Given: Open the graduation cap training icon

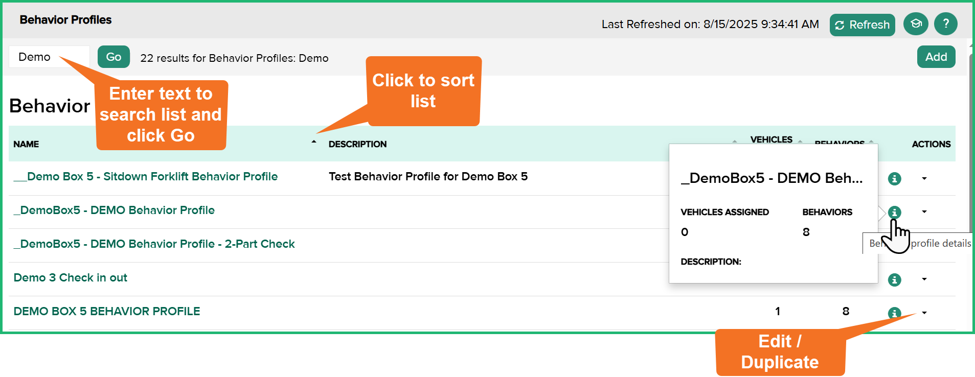Looking at the screenshot, I should point(915,23).
